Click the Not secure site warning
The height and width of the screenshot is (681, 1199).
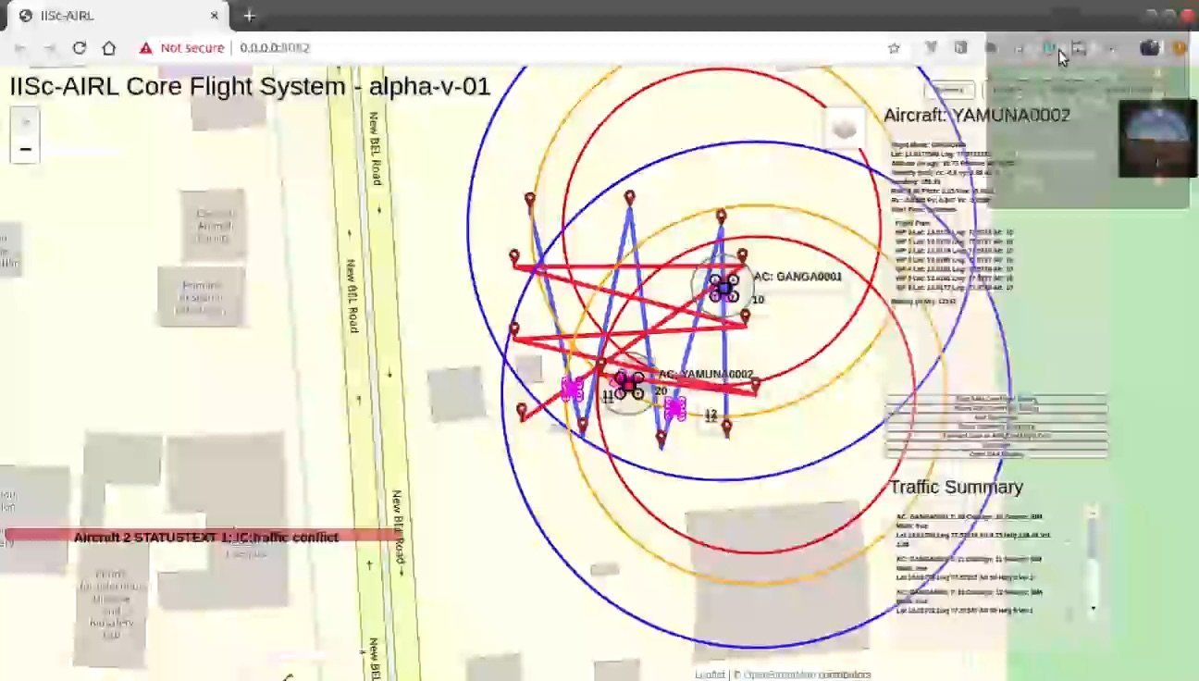181,48
